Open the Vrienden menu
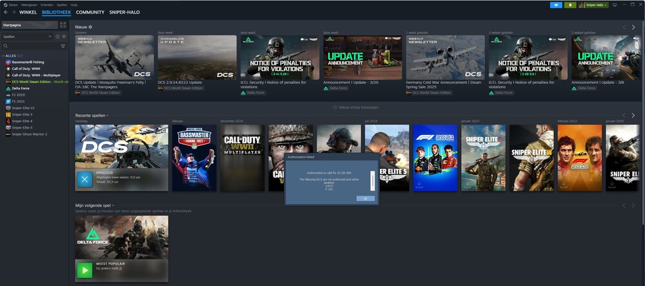This screenshot has height=286, width=645. pos(47,5)
